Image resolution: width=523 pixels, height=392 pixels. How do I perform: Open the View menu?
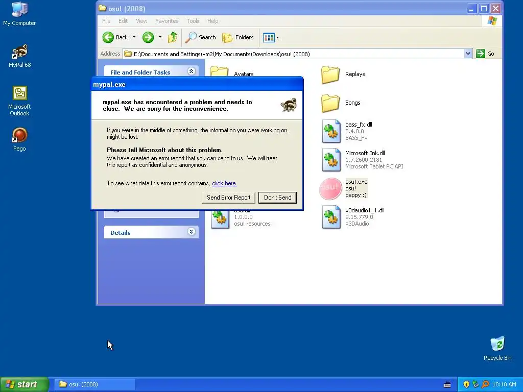141,21
